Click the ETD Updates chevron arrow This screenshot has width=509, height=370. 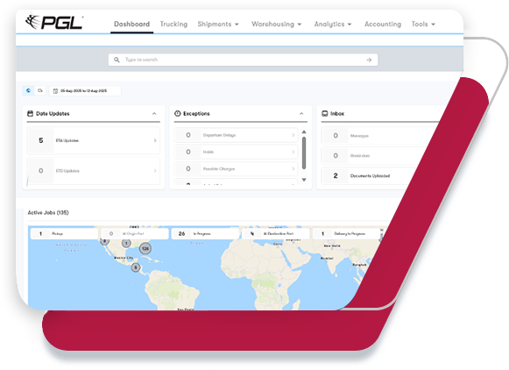click(155, 171)
